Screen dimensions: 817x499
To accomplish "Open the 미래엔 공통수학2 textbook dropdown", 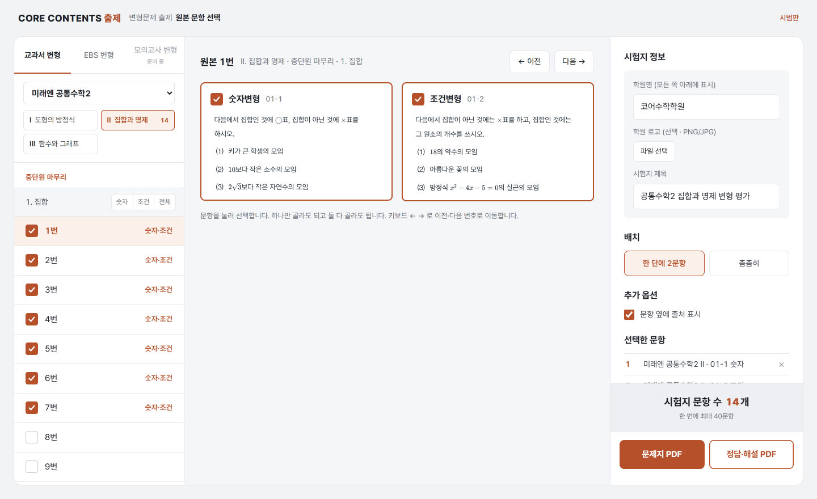I will pyautogui.click(x=99, y=93).
